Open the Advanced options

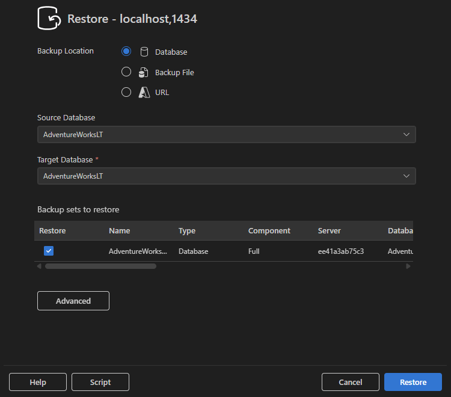point(73,301)
